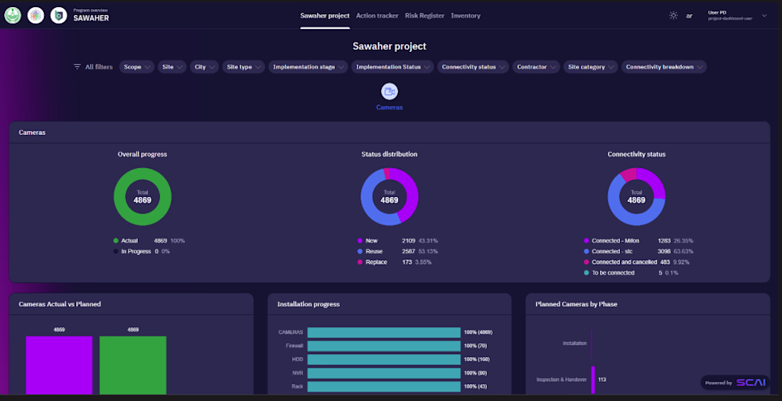Screen dimensions: 782x401
Task: Click the NVR installation progress bar
Action: 383,373
